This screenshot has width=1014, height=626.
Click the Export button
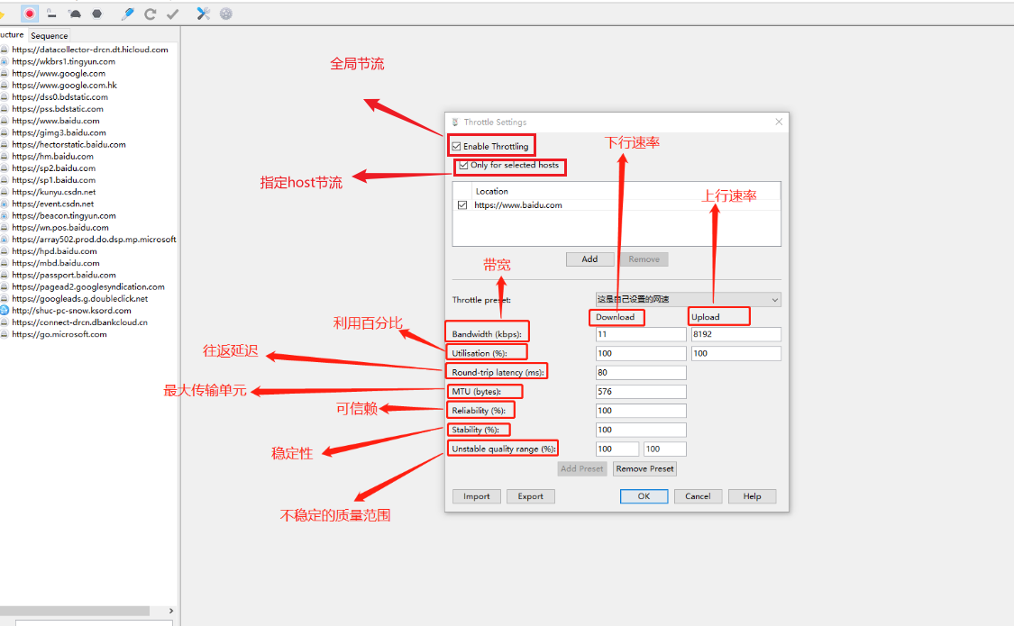click(530, 496)
